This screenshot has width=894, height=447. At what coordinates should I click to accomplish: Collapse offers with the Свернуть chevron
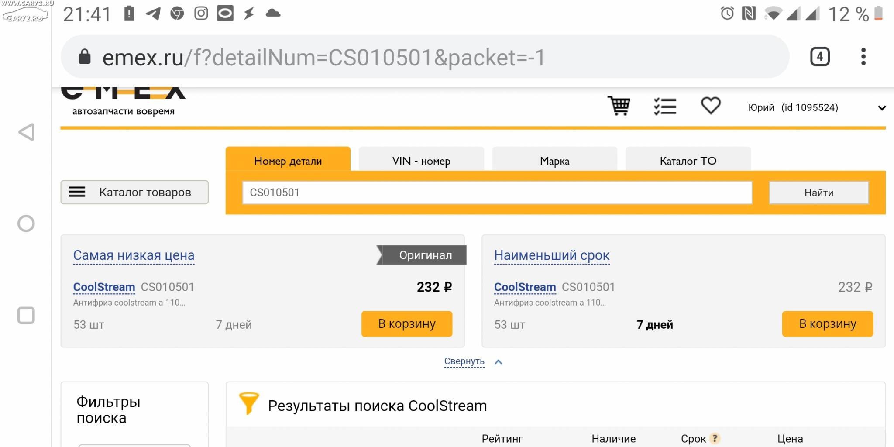coord(498,362)
